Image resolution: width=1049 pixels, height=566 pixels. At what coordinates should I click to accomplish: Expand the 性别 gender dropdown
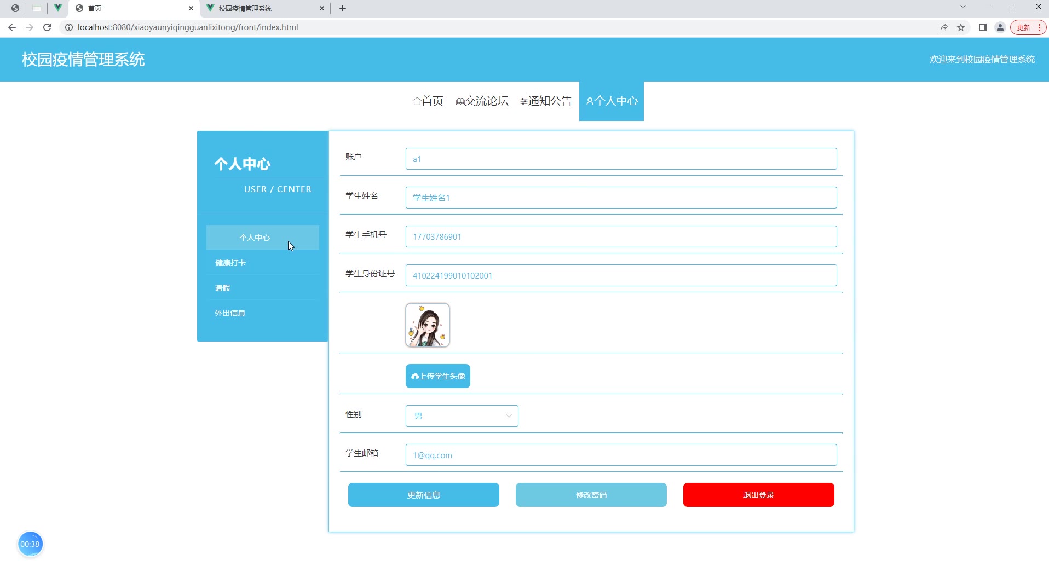pyautogui.click(x=462, y=416)
